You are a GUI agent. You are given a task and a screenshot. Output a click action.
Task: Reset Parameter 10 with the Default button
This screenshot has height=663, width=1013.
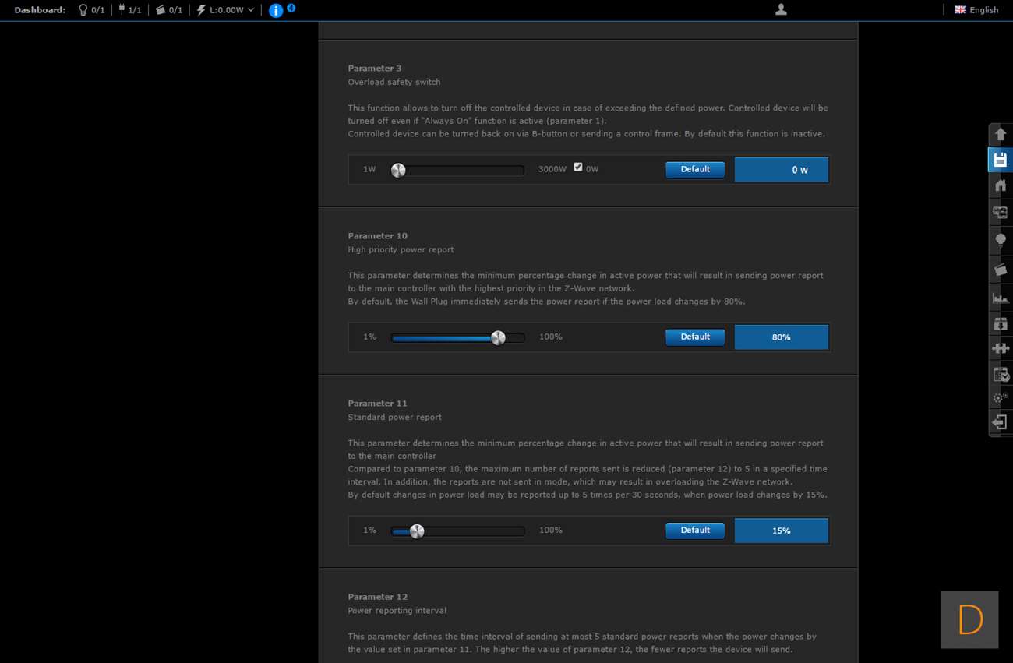click(x=694, y=337)
